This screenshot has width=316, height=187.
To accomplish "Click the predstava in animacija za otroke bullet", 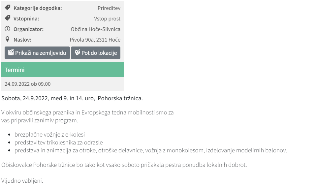I will tap(151, 150).
